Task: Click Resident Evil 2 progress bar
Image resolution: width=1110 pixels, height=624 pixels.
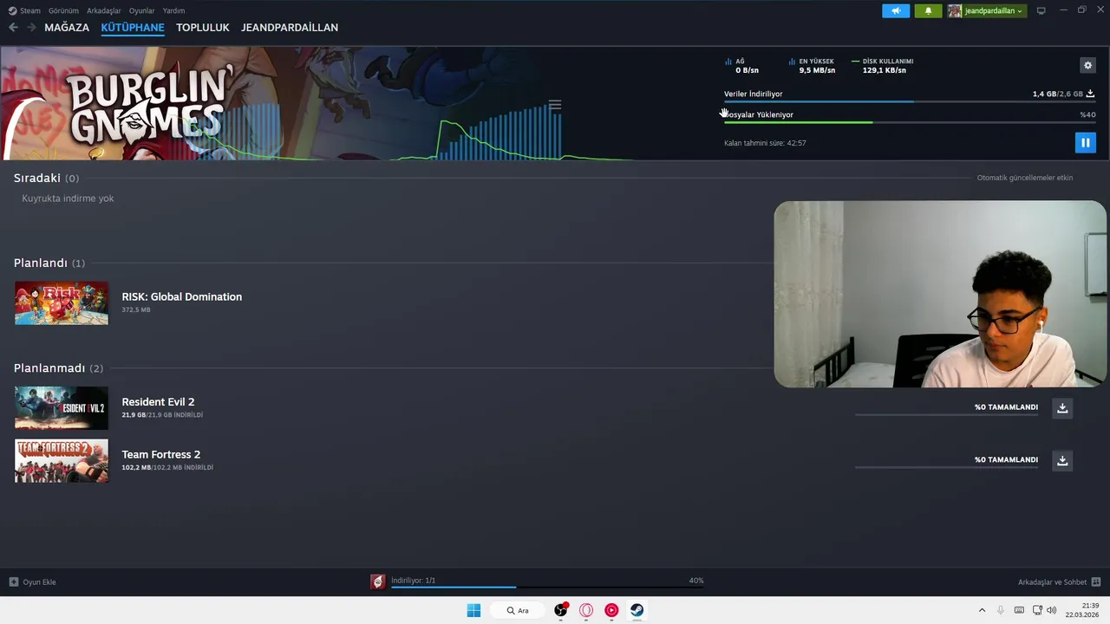Action: [x=946, y=415]
